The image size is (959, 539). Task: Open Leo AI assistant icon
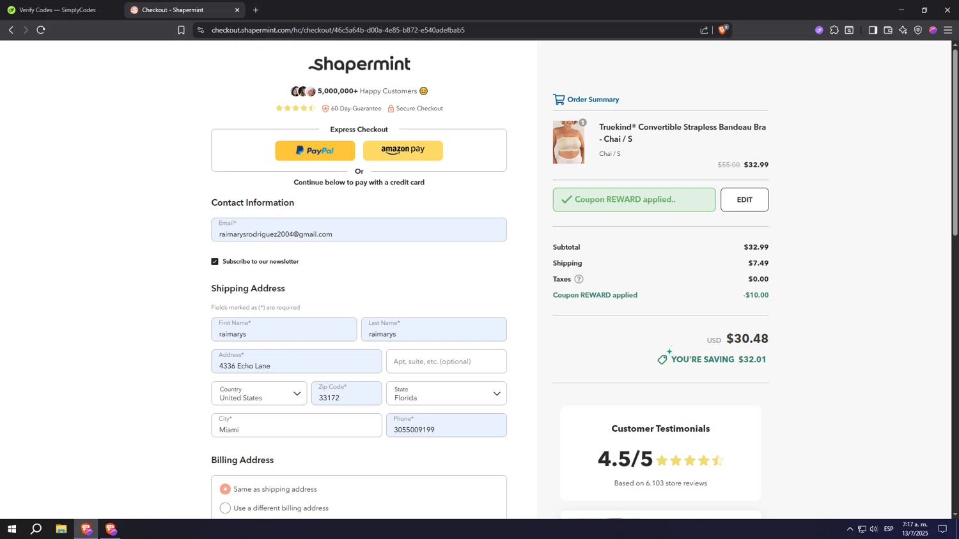pos(903,30)
